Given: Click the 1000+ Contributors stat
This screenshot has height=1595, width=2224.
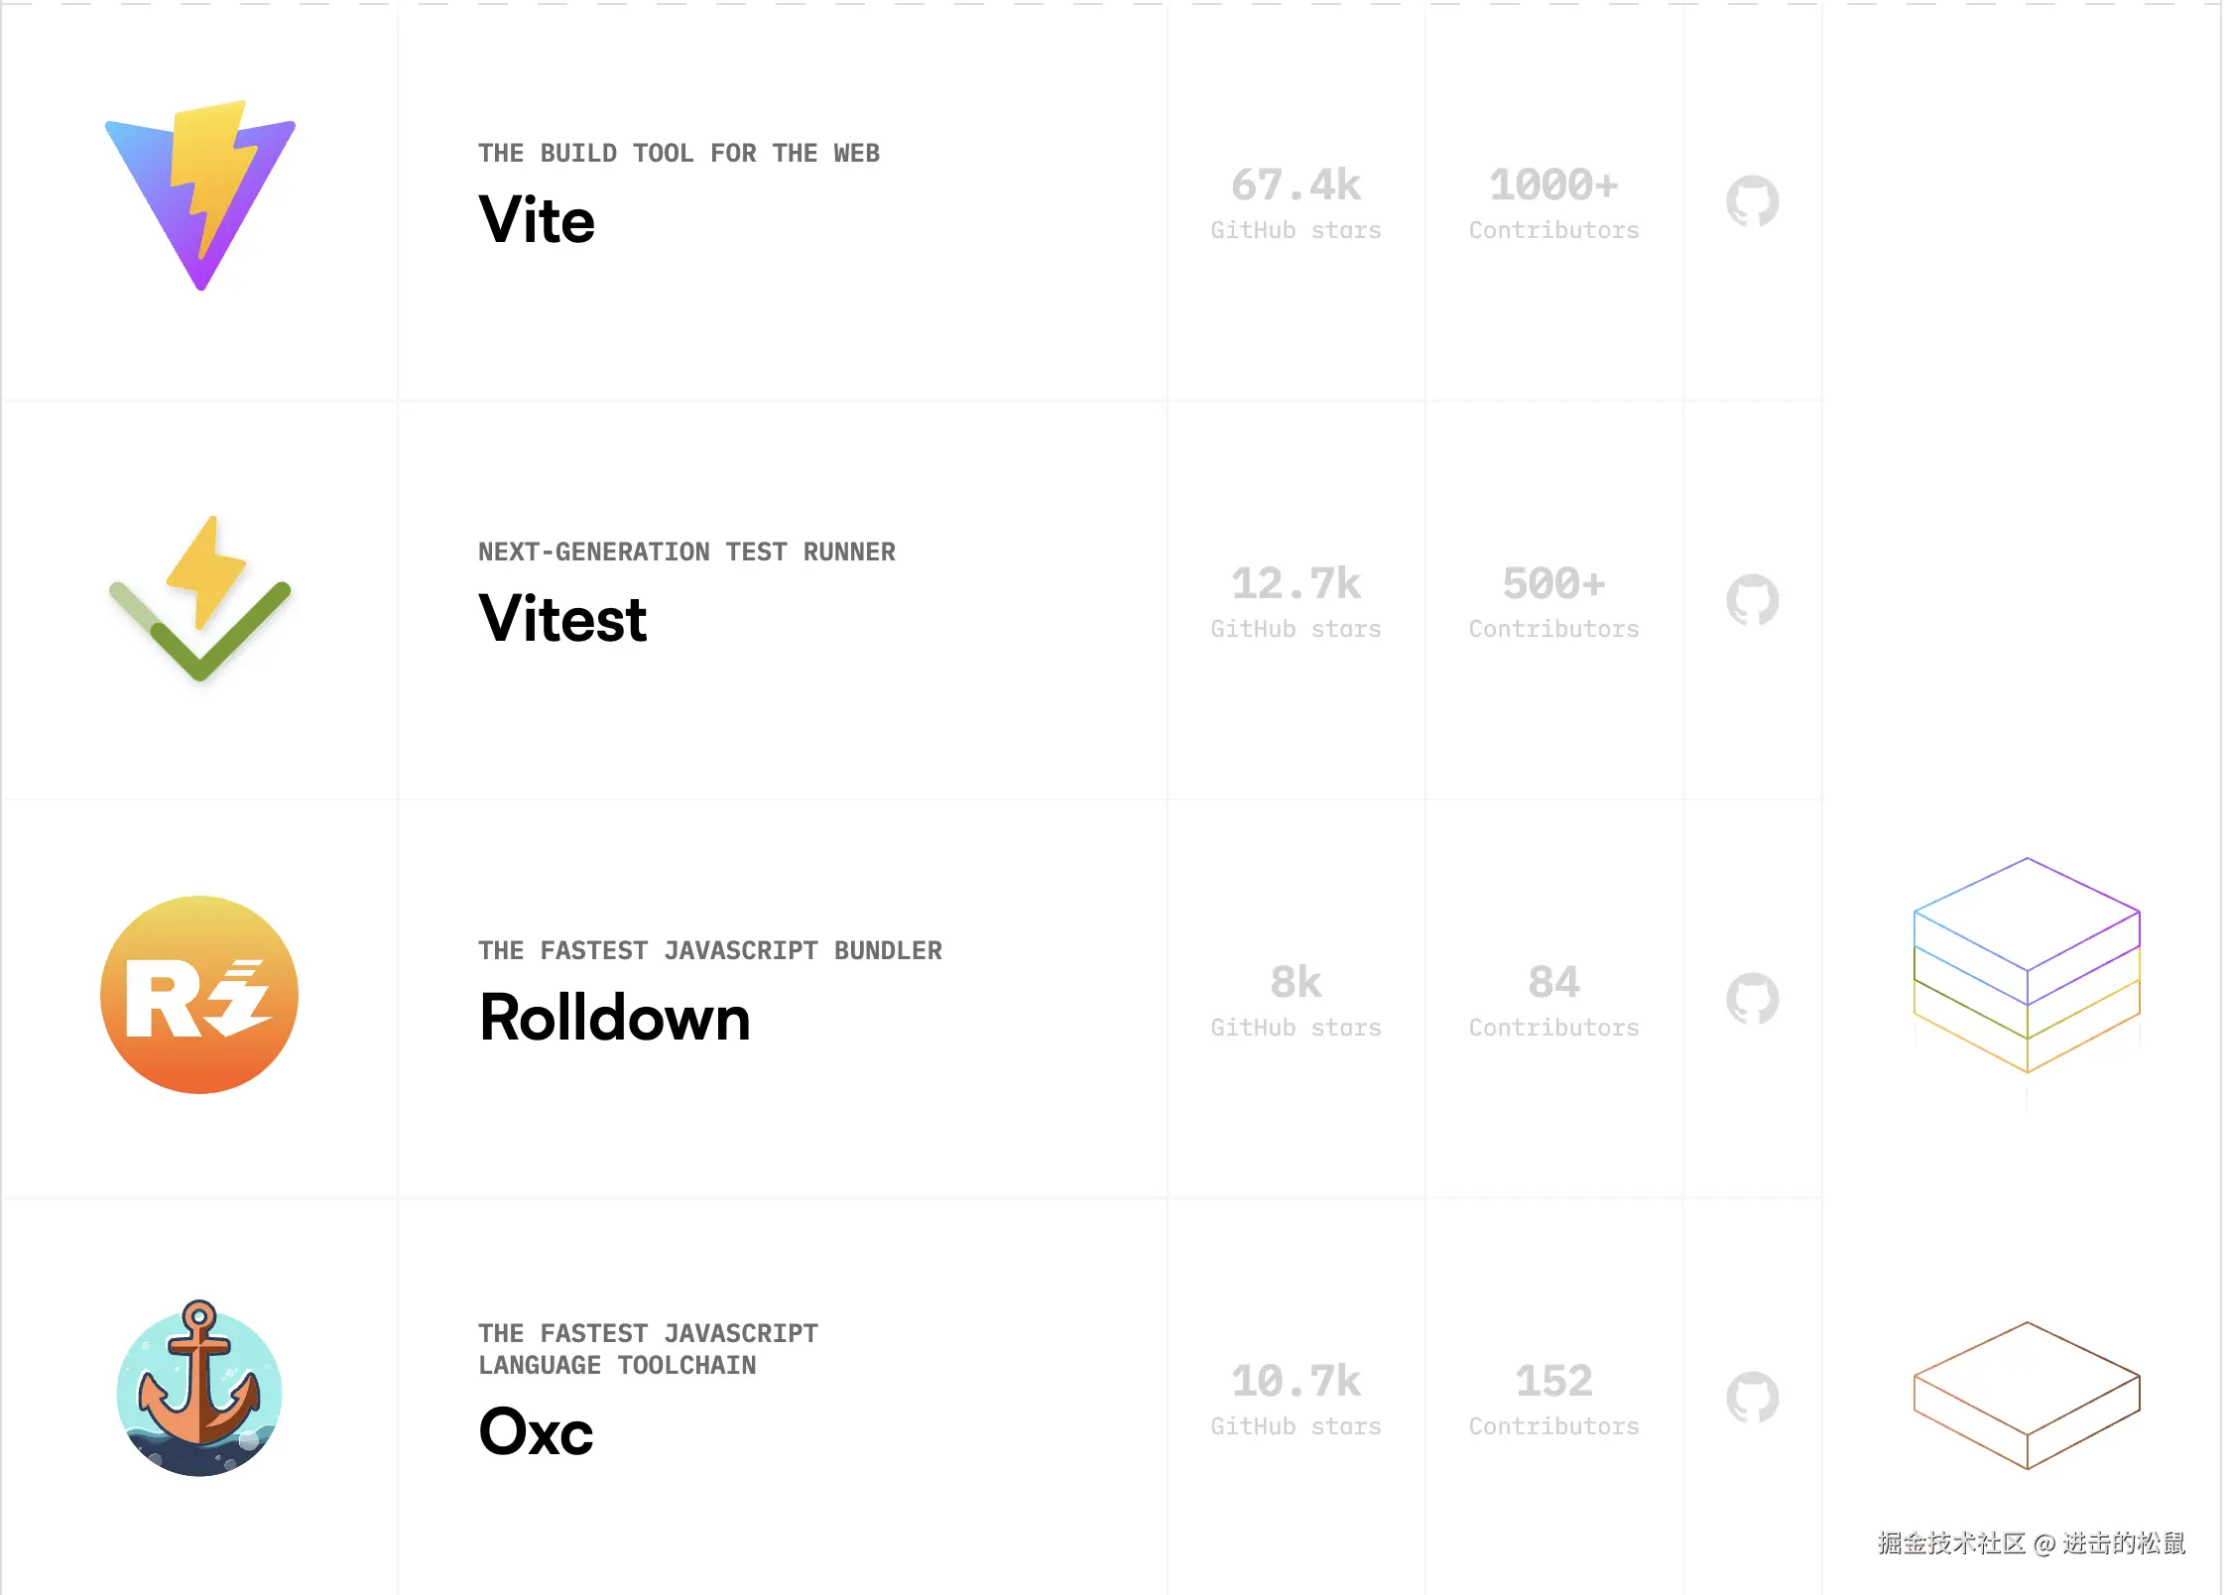Looking at the screenshot, I should [x=1553, y=203].
